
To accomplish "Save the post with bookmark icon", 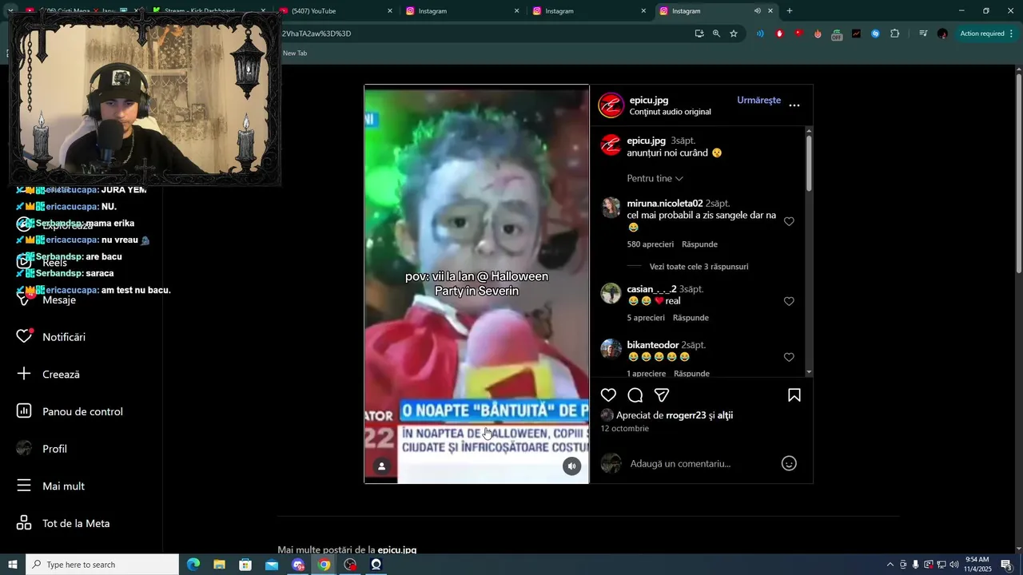I will [794, 395].
